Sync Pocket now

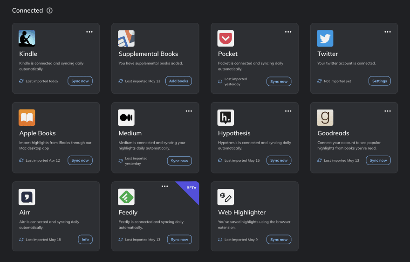[279, 82]
